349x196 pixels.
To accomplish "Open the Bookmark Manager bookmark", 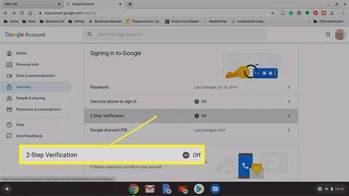I will click(105, 21).
